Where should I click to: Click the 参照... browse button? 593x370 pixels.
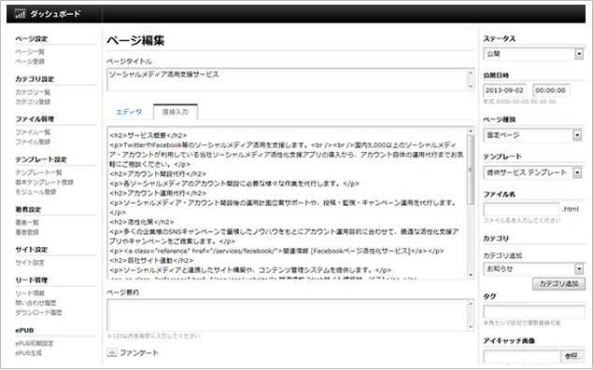click(x=573, y=356)
